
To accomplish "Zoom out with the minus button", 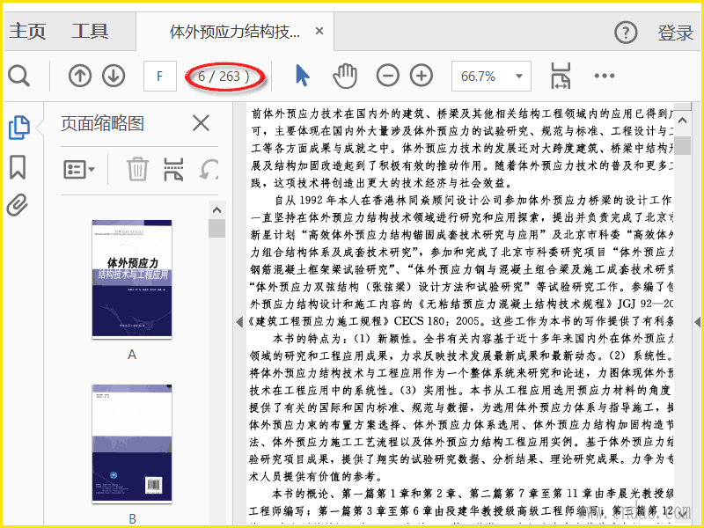I will 387,76.
